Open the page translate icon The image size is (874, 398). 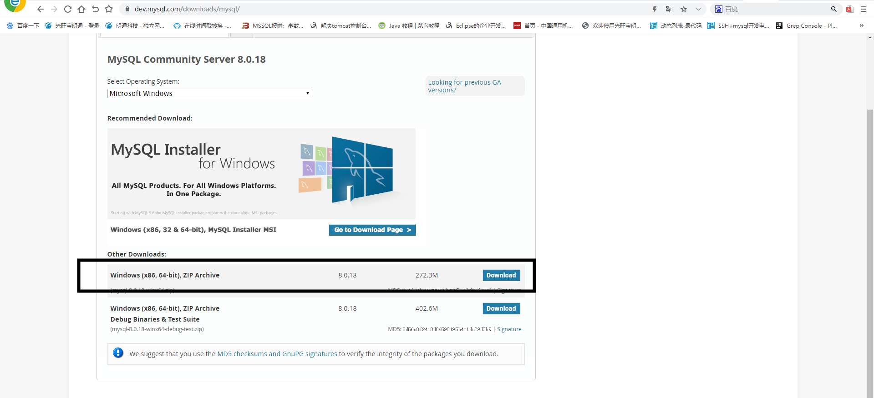(x=669, y=9)
